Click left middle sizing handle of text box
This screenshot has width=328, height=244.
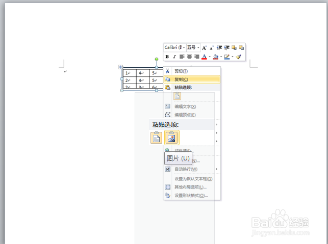pyautogui.click(x=122, y=79)
